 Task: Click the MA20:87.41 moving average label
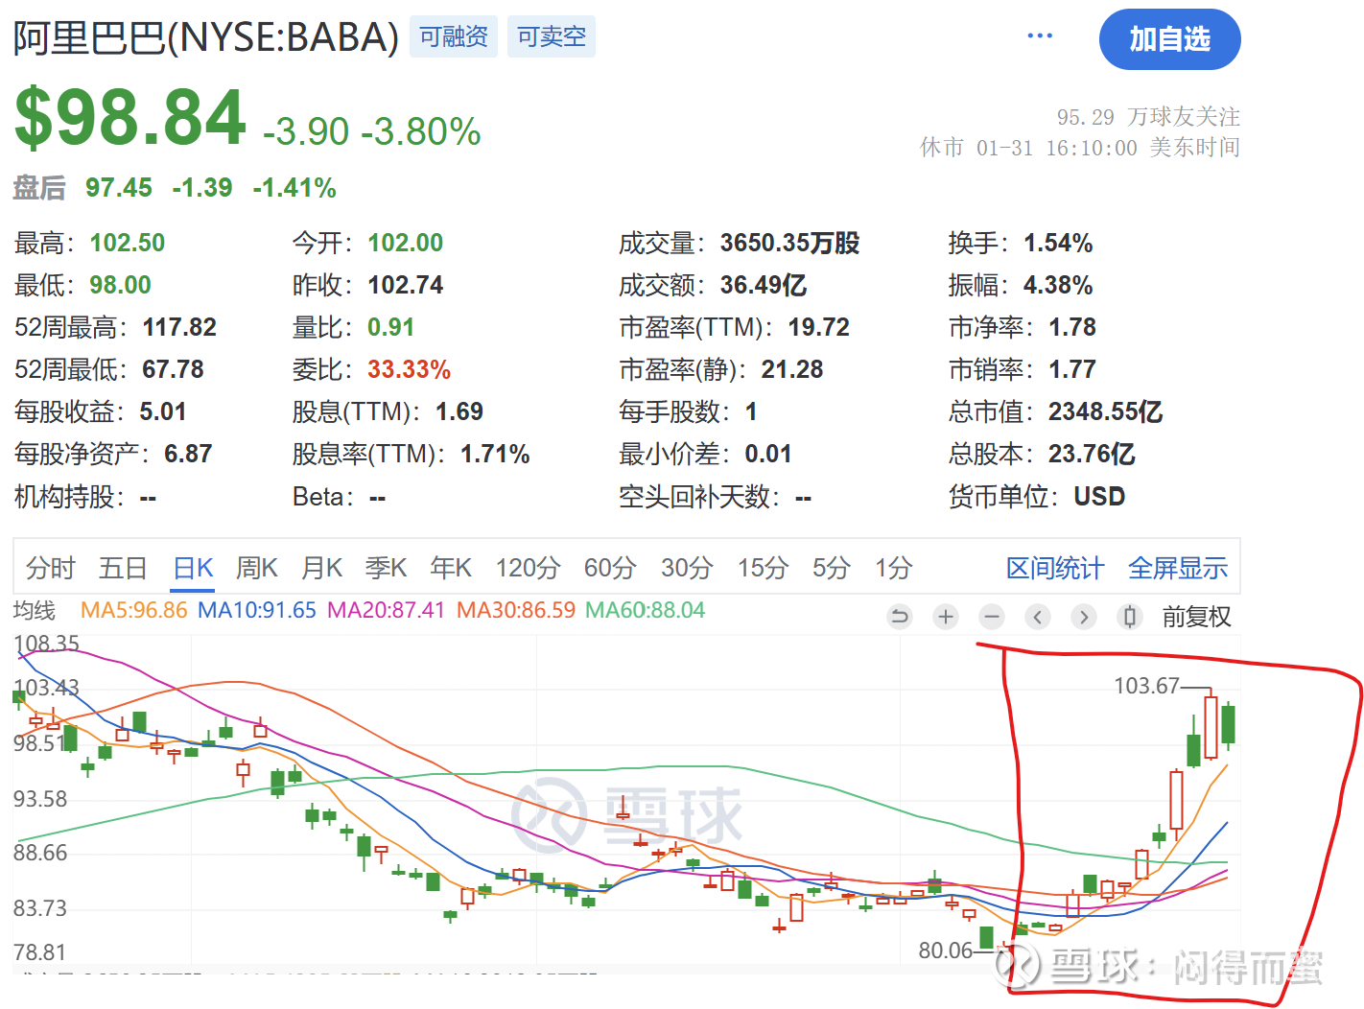(387, 610)
